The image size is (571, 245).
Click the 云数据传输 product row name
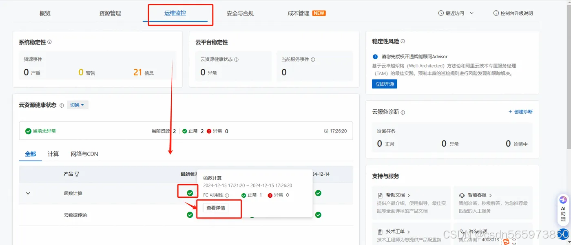75,215
